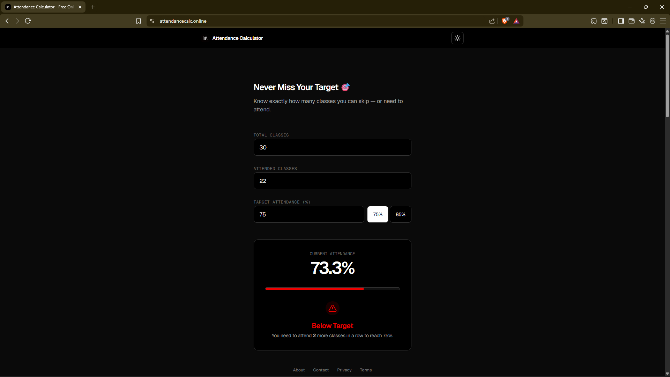This screenshot has height=377, width=670.
Task: Click the Target Attendance input field
Action: coord(309,214)
